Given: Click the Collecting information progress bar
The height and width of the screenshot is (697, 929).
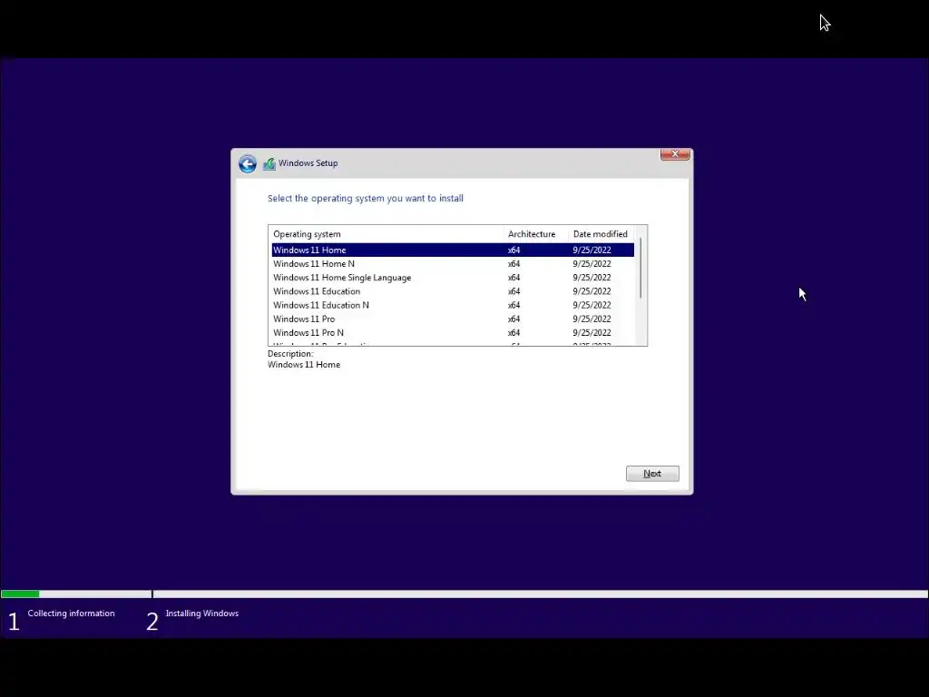Looking at the screenshot, I should 76,594.
